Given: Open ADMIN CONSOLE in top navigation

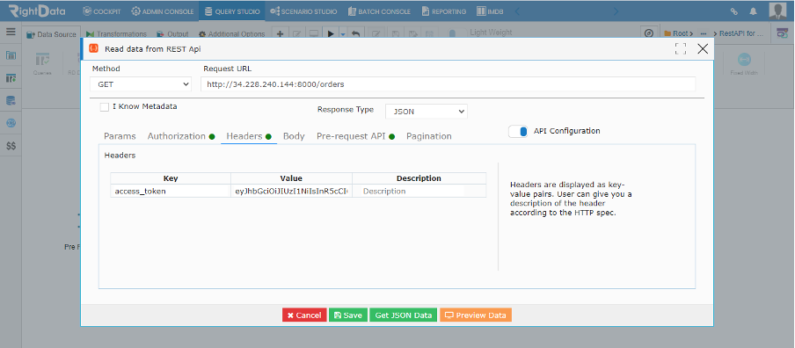Looking at the screenshot, I should (163, 11).
